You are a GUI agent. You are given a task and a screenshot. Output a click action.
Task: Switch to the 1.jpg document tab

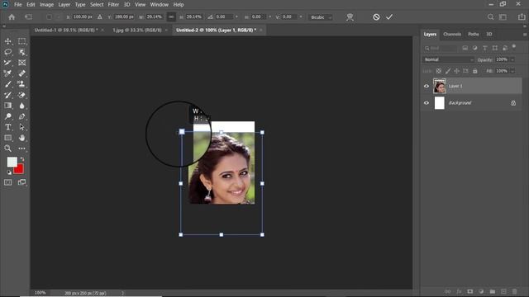click(x=137, y=30)
